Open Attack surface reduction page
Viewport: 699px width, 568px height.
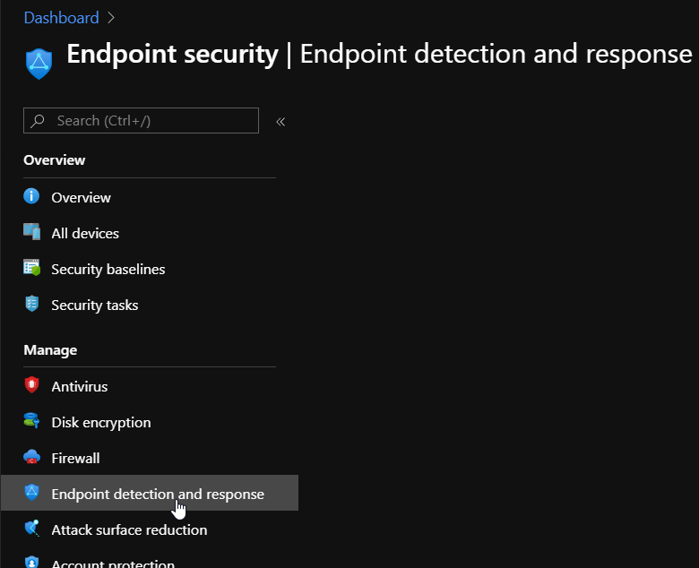pyautogui.click(x=129, y=529)
